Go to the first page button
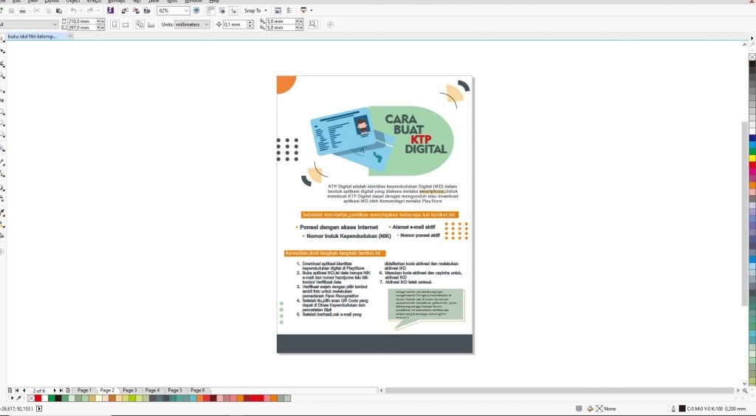Viewport: 756px width, 416px height. click(17, 390)
